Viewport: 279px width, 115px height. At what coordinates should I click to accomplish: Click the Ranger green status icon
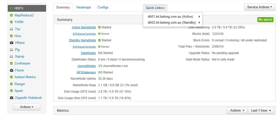click(11, 84)
